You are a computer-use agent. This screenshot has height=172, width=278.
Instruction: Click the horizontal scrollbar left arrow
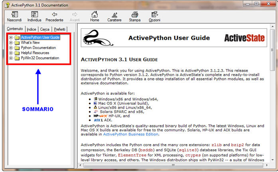[x=81, y=165]
